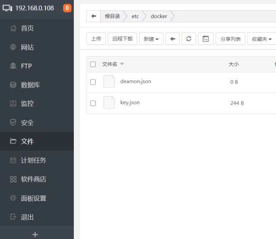Toggle the select-all checkbox in header

pos(93,64)
